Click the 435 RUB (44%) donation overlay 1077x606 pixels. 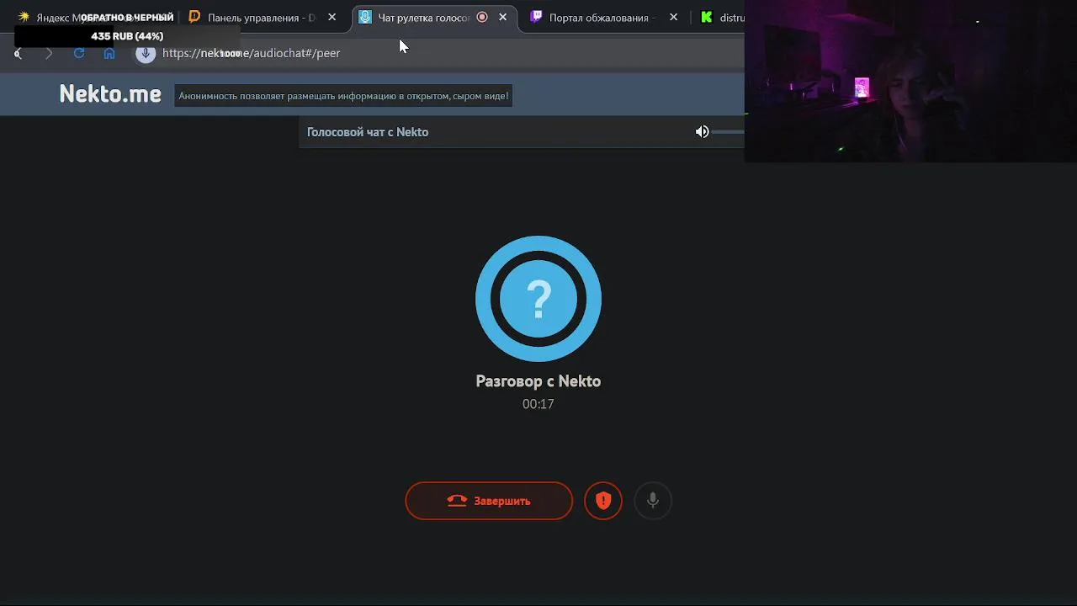[127, 36]
